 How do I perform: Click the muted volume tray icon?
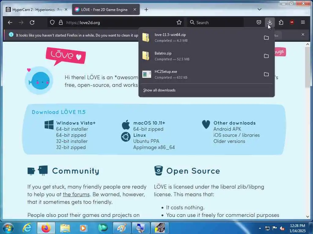pyautogui.click(x=282, y=229)
